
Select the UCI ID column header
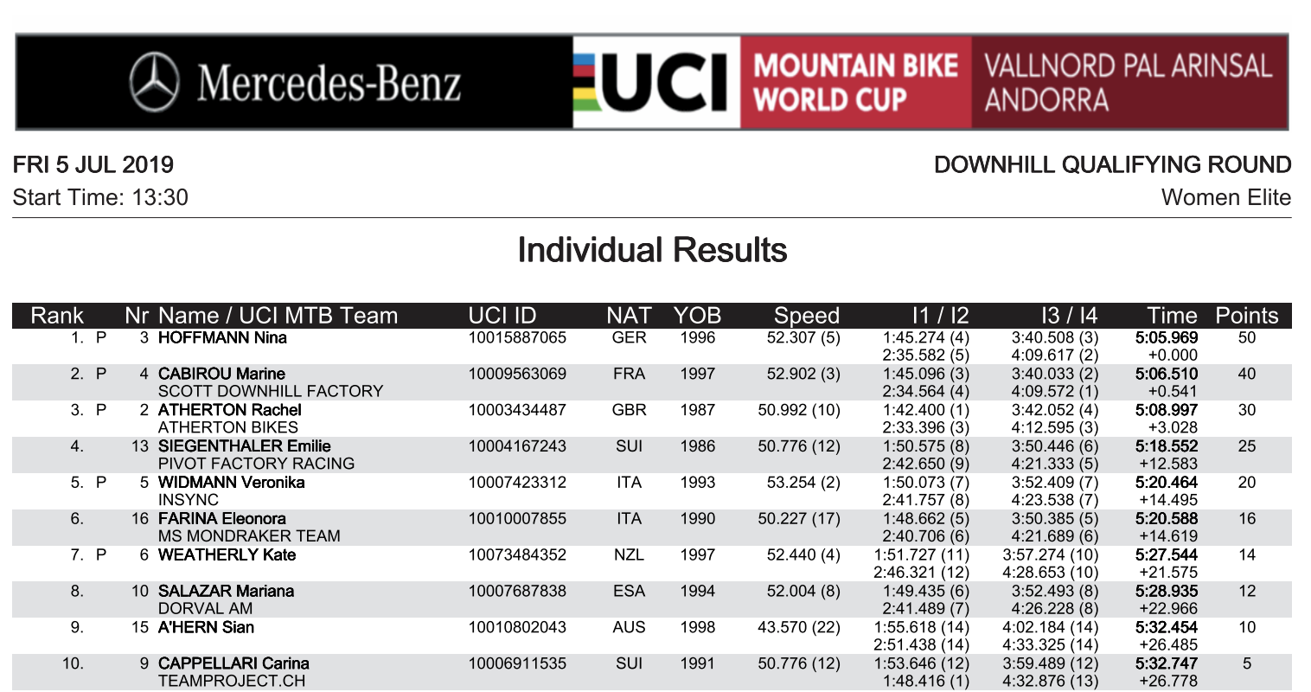pyautogui.click(x=502, y=316)
